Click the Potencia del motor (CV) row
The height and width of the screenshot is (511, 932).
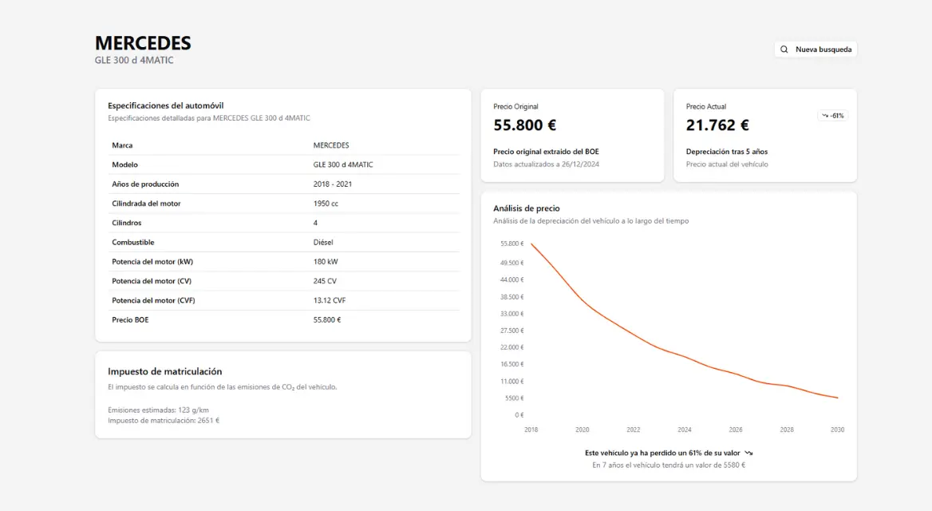click(x=283, y=281)
